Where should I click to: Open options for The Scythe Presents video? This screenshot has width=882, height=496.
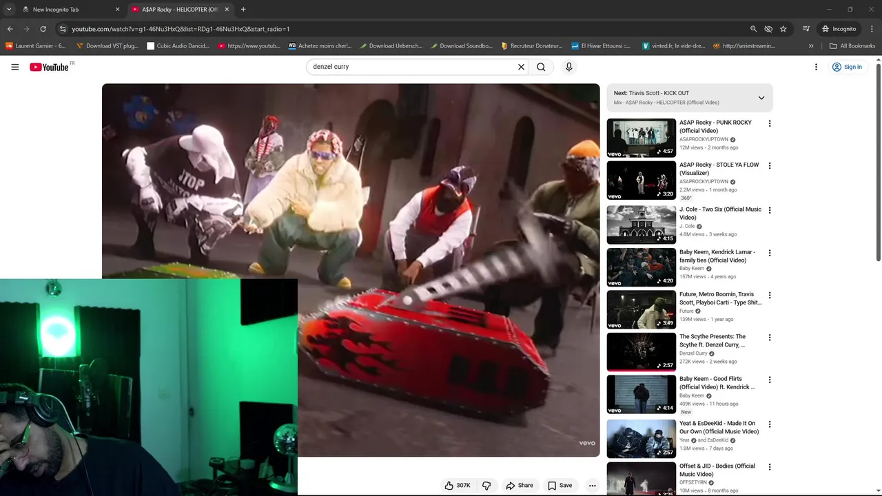click(770, 338)
